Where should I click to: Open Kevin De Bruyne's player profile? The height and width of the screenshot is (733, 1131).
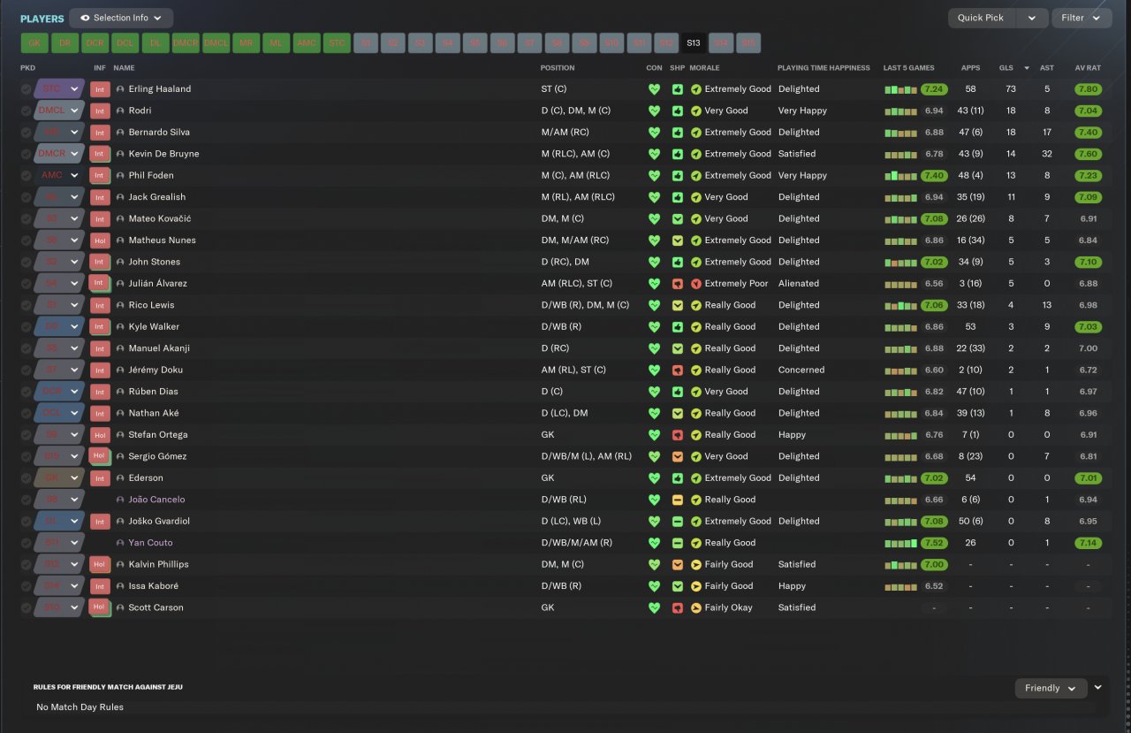click(x=164, y=154)
